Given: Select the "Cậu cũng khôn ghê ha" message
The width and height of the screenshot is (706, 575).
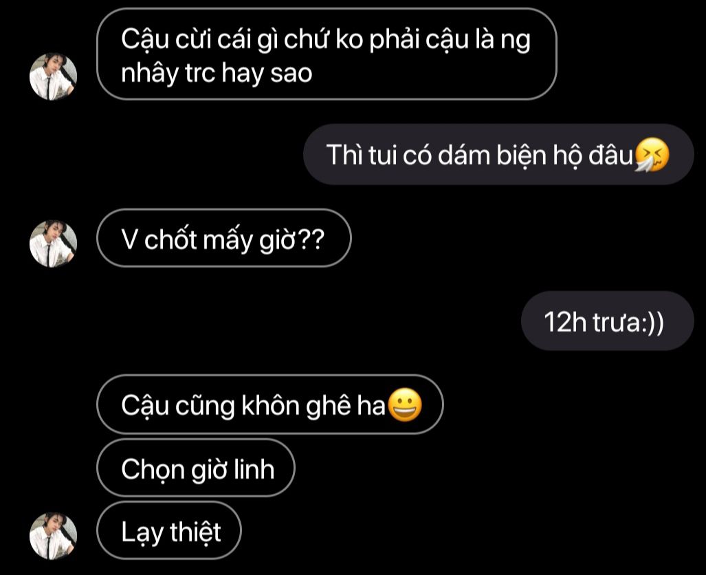Looking at the screenshot, I should tap(270, 404).
